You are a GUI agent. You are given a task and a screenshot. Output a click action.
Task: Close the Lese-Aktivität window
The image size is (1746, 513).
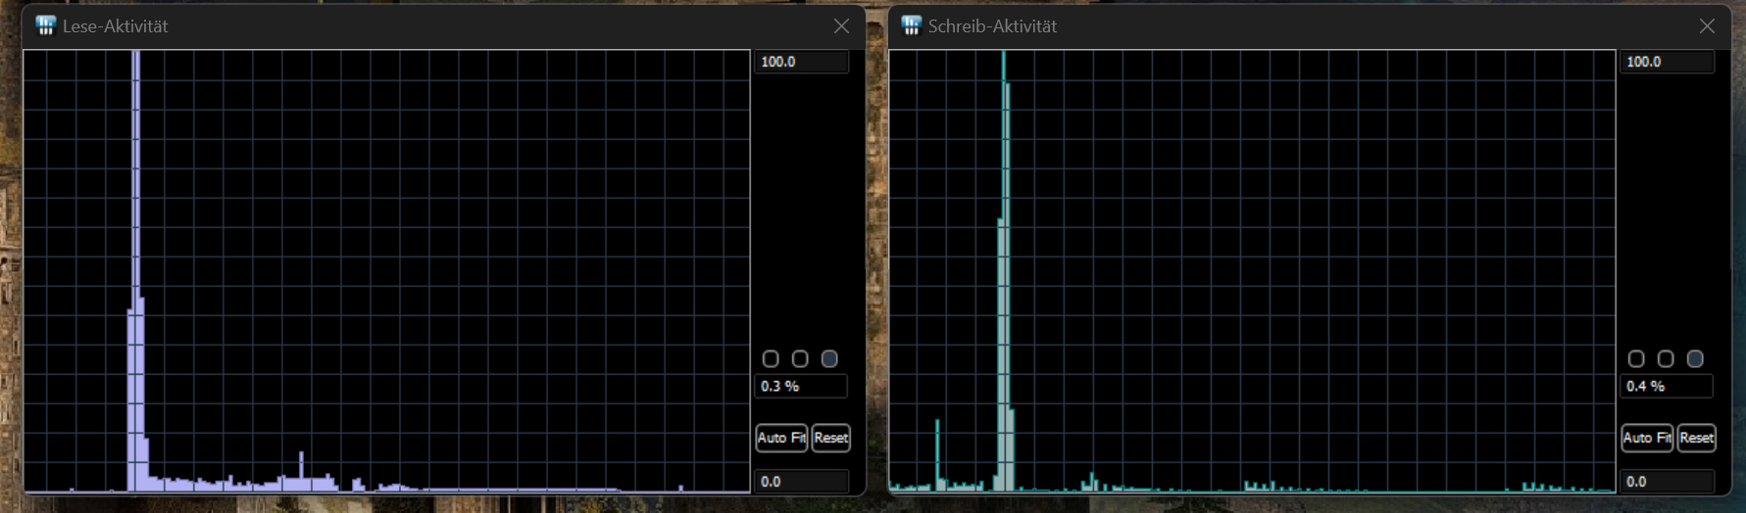(x=841, y=26)
